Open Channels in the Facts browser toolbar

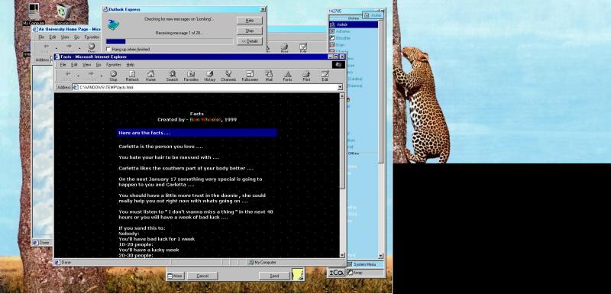[228, 76]
